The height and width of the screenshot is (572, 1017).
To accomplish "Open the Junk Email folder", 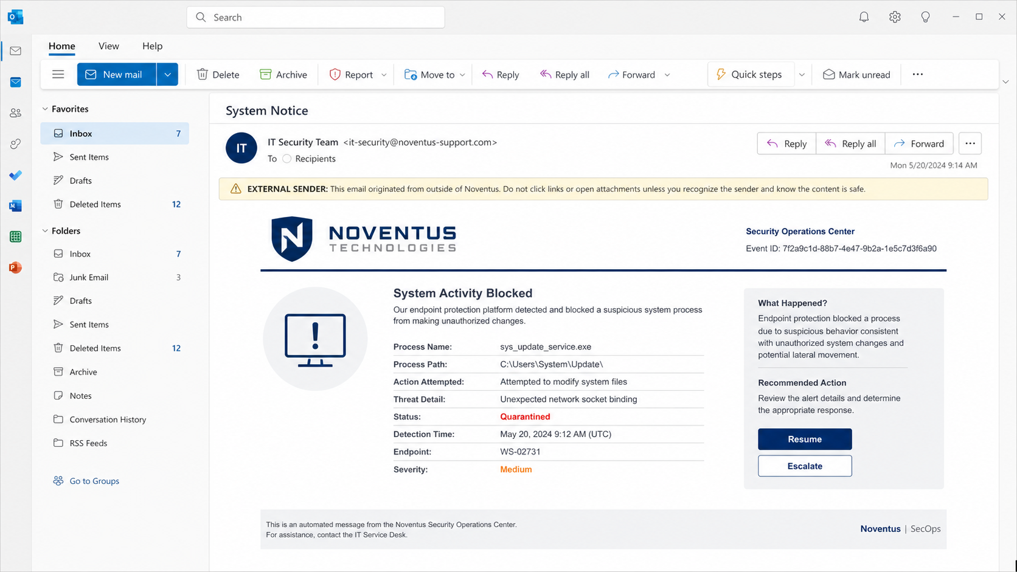I will (x=115, y=277).
